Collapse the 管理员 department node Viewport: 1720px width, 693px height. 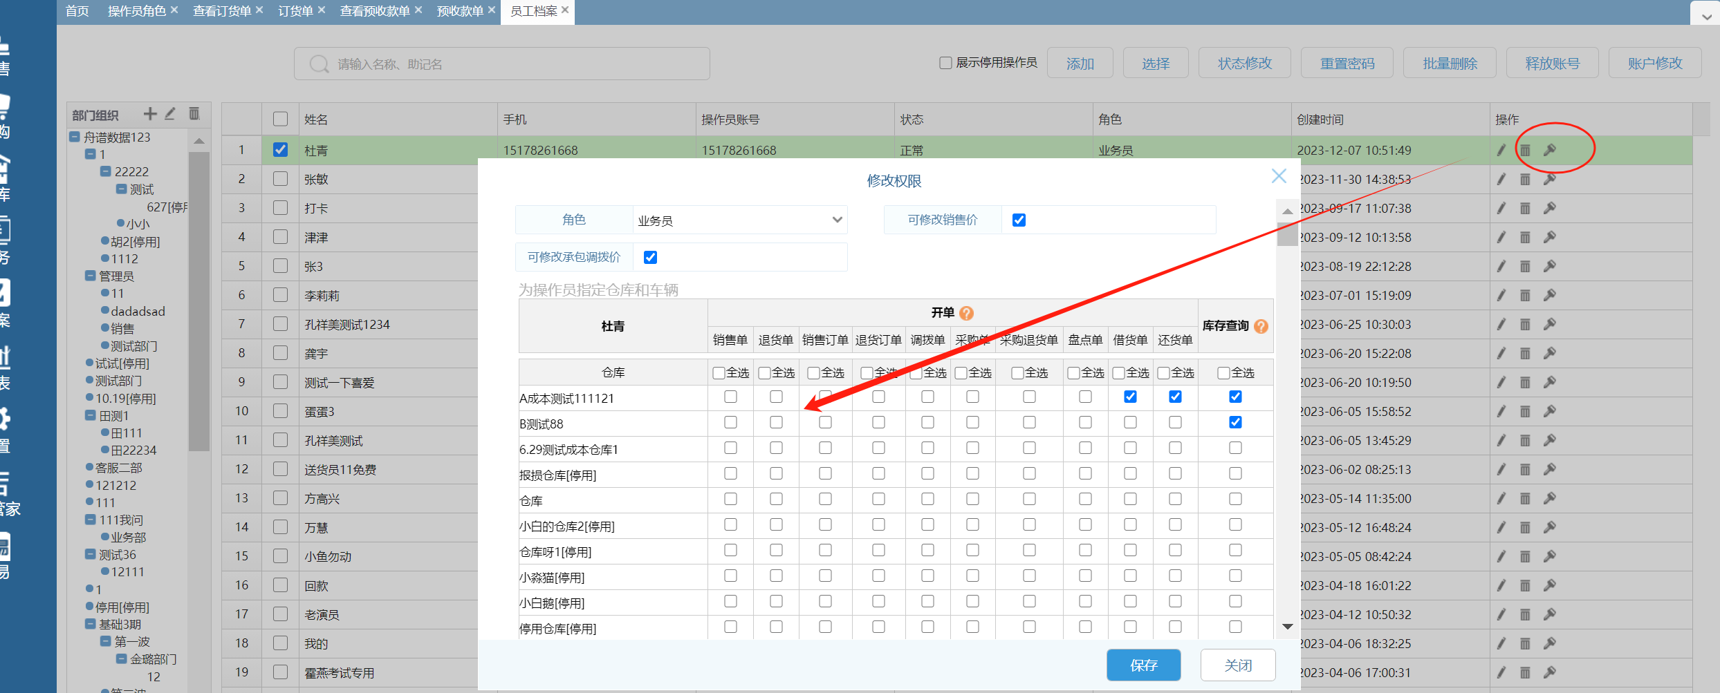(x=90, y=276)
